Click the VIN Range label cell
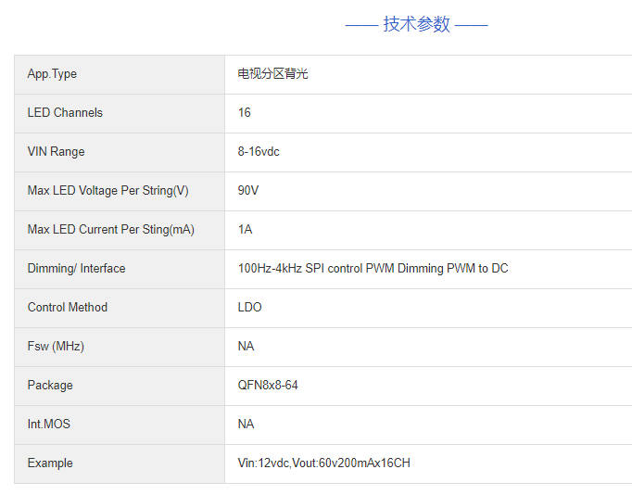The width and height of the screenshot is (632, 495). 56,152
